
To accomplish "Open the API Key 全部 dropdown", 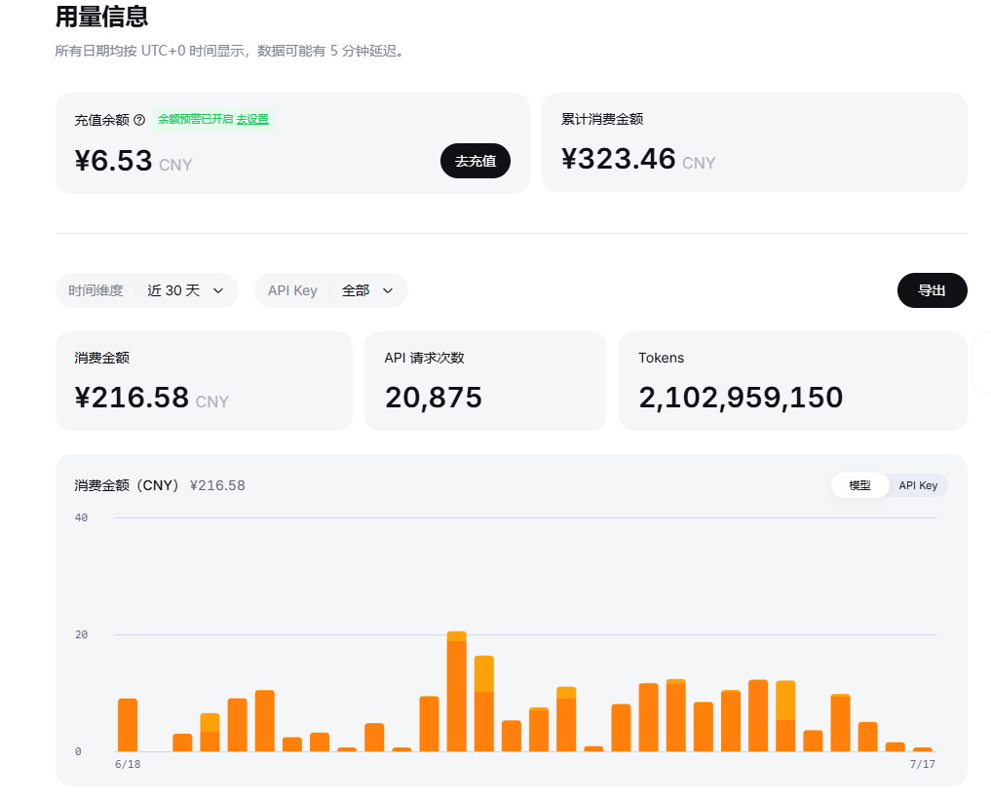I will coord(331,290).
